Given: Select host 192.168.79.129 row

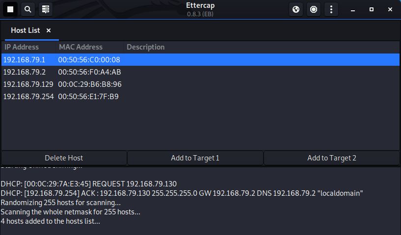Looking at the screenshot, I should tap(28, 84).
